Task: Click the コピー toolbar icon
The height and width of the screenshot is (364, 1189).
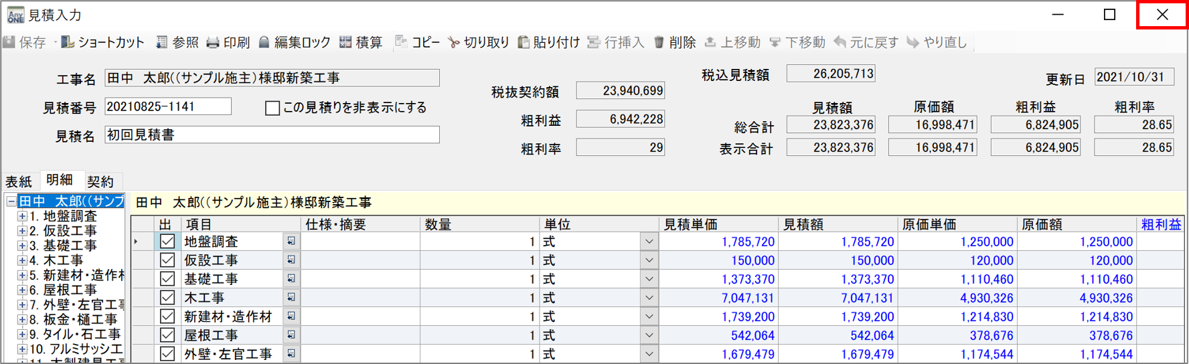Action: pos(401,42)
